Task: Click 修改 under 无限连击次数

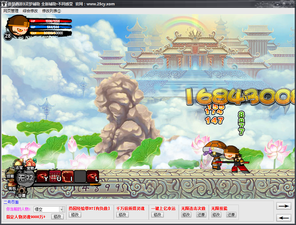Action: click(x=186, y=215)
